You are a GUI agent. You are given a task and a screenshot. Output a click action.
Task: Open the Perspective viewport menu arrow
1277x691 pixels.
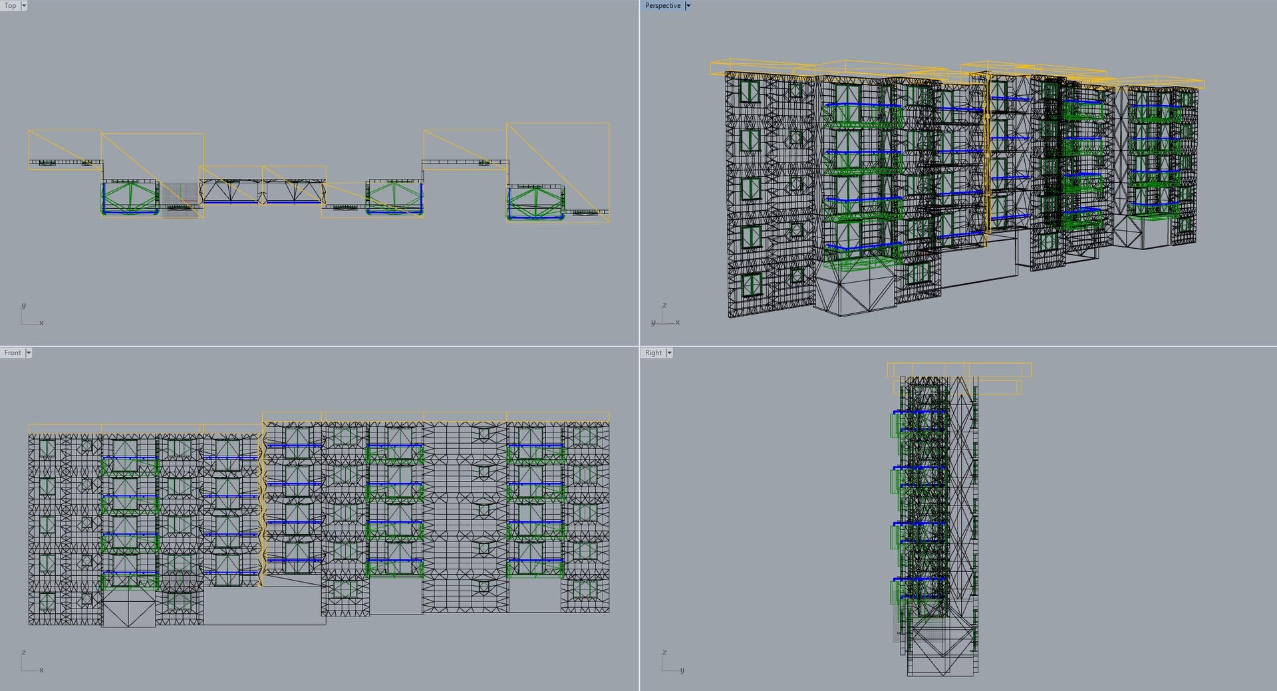pos(688,5)
